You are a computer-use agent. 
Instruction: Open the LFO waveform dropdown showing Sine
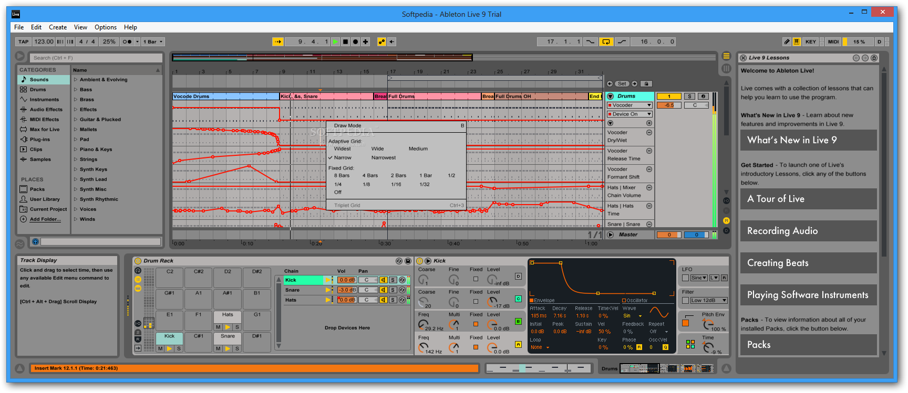click(699, 278)
